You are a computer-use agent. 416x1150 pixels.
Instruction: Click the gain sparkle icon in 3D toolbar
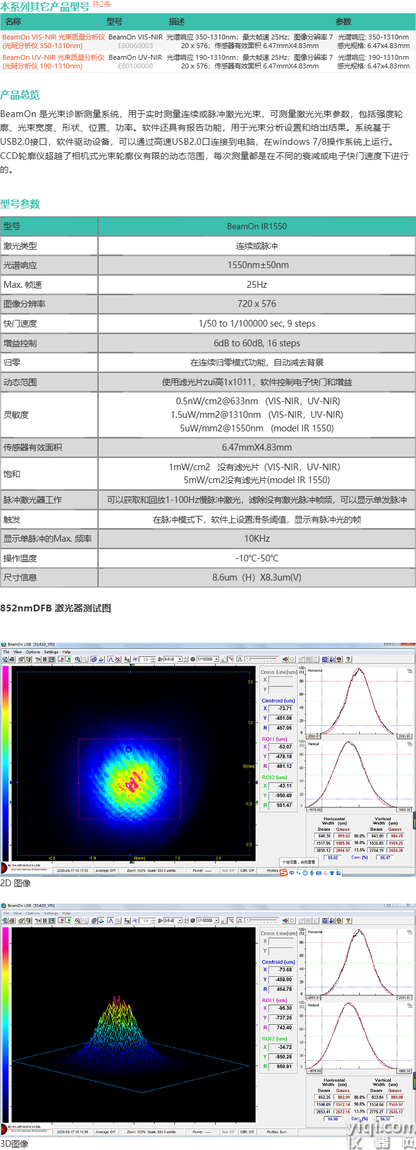click(x=134, y=920)
